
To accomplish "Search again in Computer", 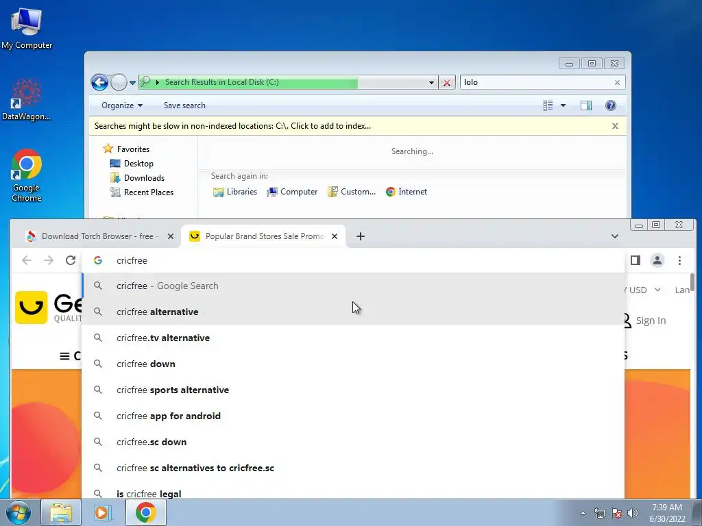I will pyautogui.click(x=292, y=192).
